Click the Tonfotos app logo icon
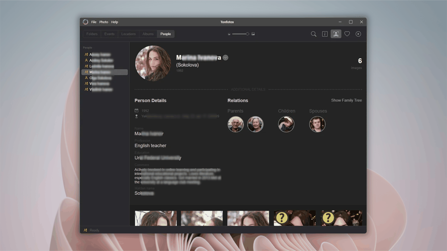Image resolution: width=447 pixels, height=251 pixels. pyautogui.click(x=86, y=22)
